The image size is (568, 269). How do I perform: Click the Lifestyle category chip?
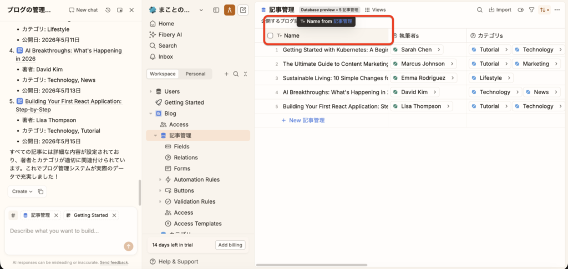point(491,77)
